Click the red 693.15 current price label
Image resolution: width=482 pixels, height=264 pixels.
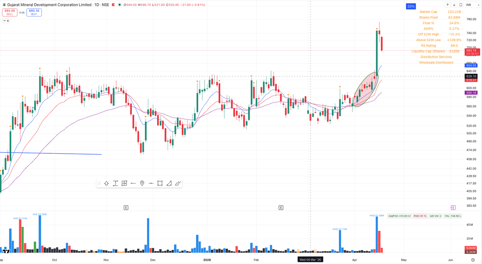472,52
